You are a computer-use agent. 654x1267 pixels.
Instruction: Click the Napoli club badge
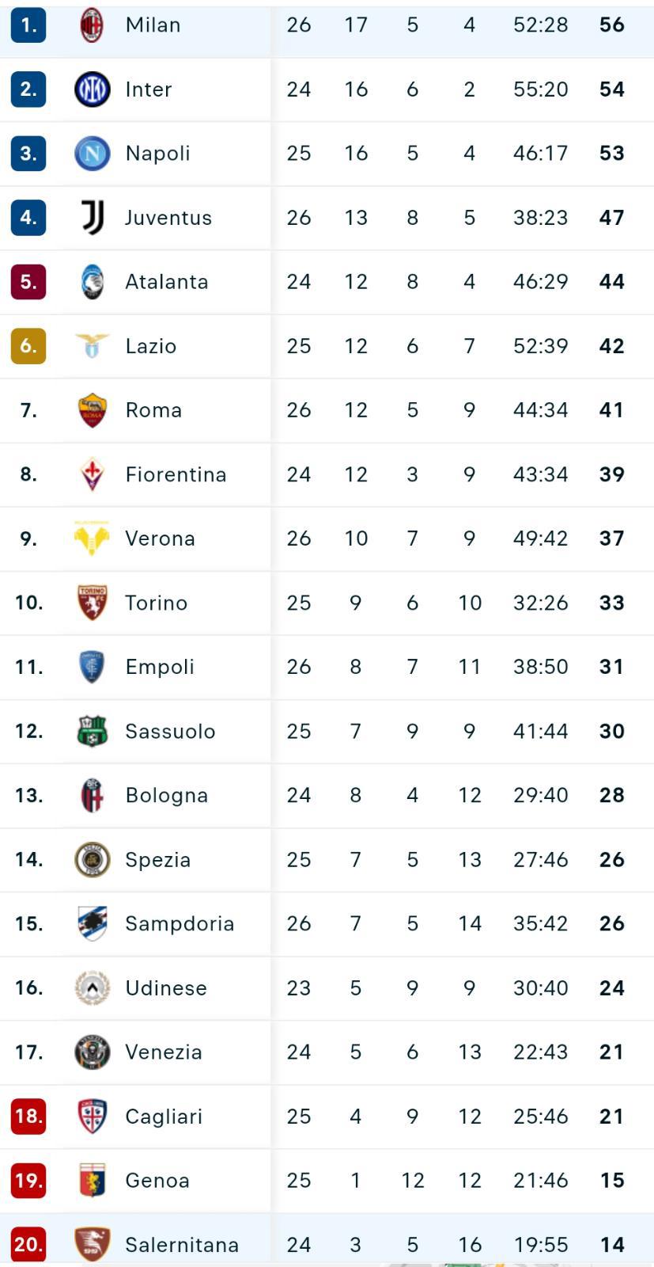(92, 154)
